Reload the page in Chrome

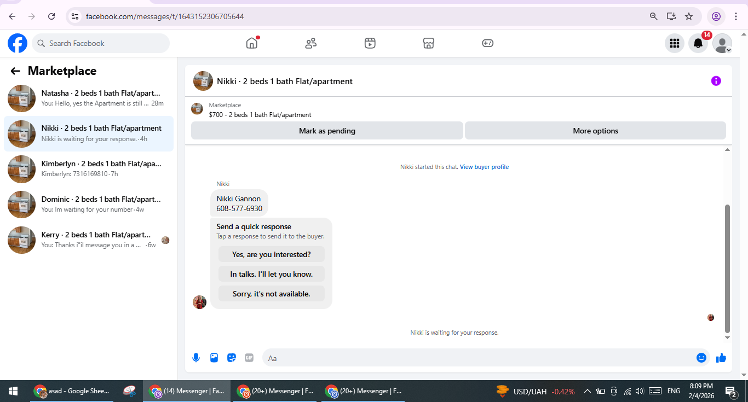pyautogui.click(x=51, y=16)
